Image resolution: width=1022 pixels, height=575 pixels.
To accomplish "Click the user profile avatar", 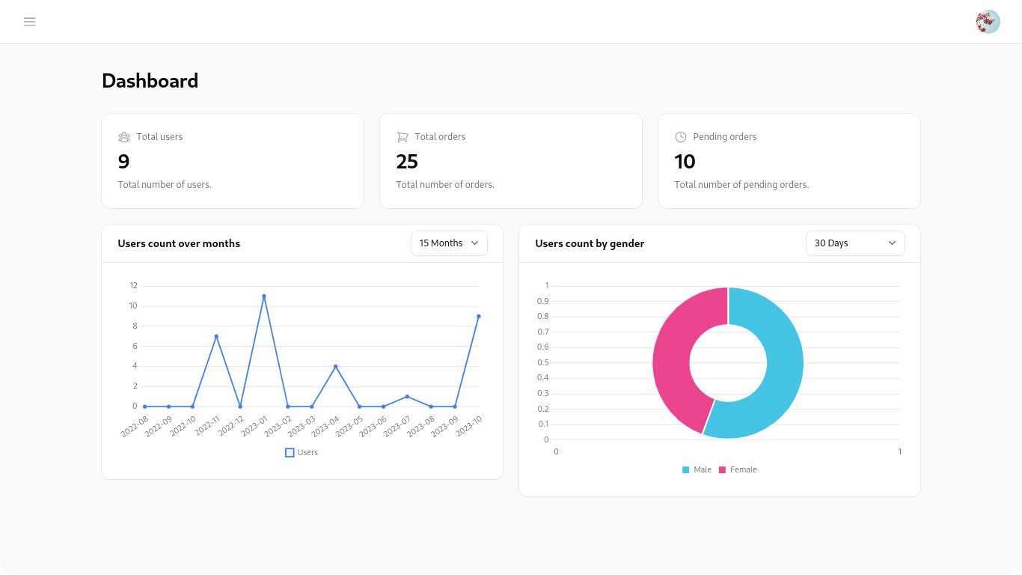I will point(988,22).
